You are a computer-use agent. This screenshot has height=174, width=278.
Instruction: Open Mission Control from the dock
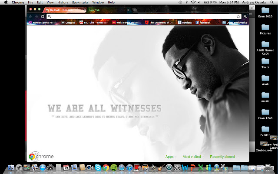(27, 167)
